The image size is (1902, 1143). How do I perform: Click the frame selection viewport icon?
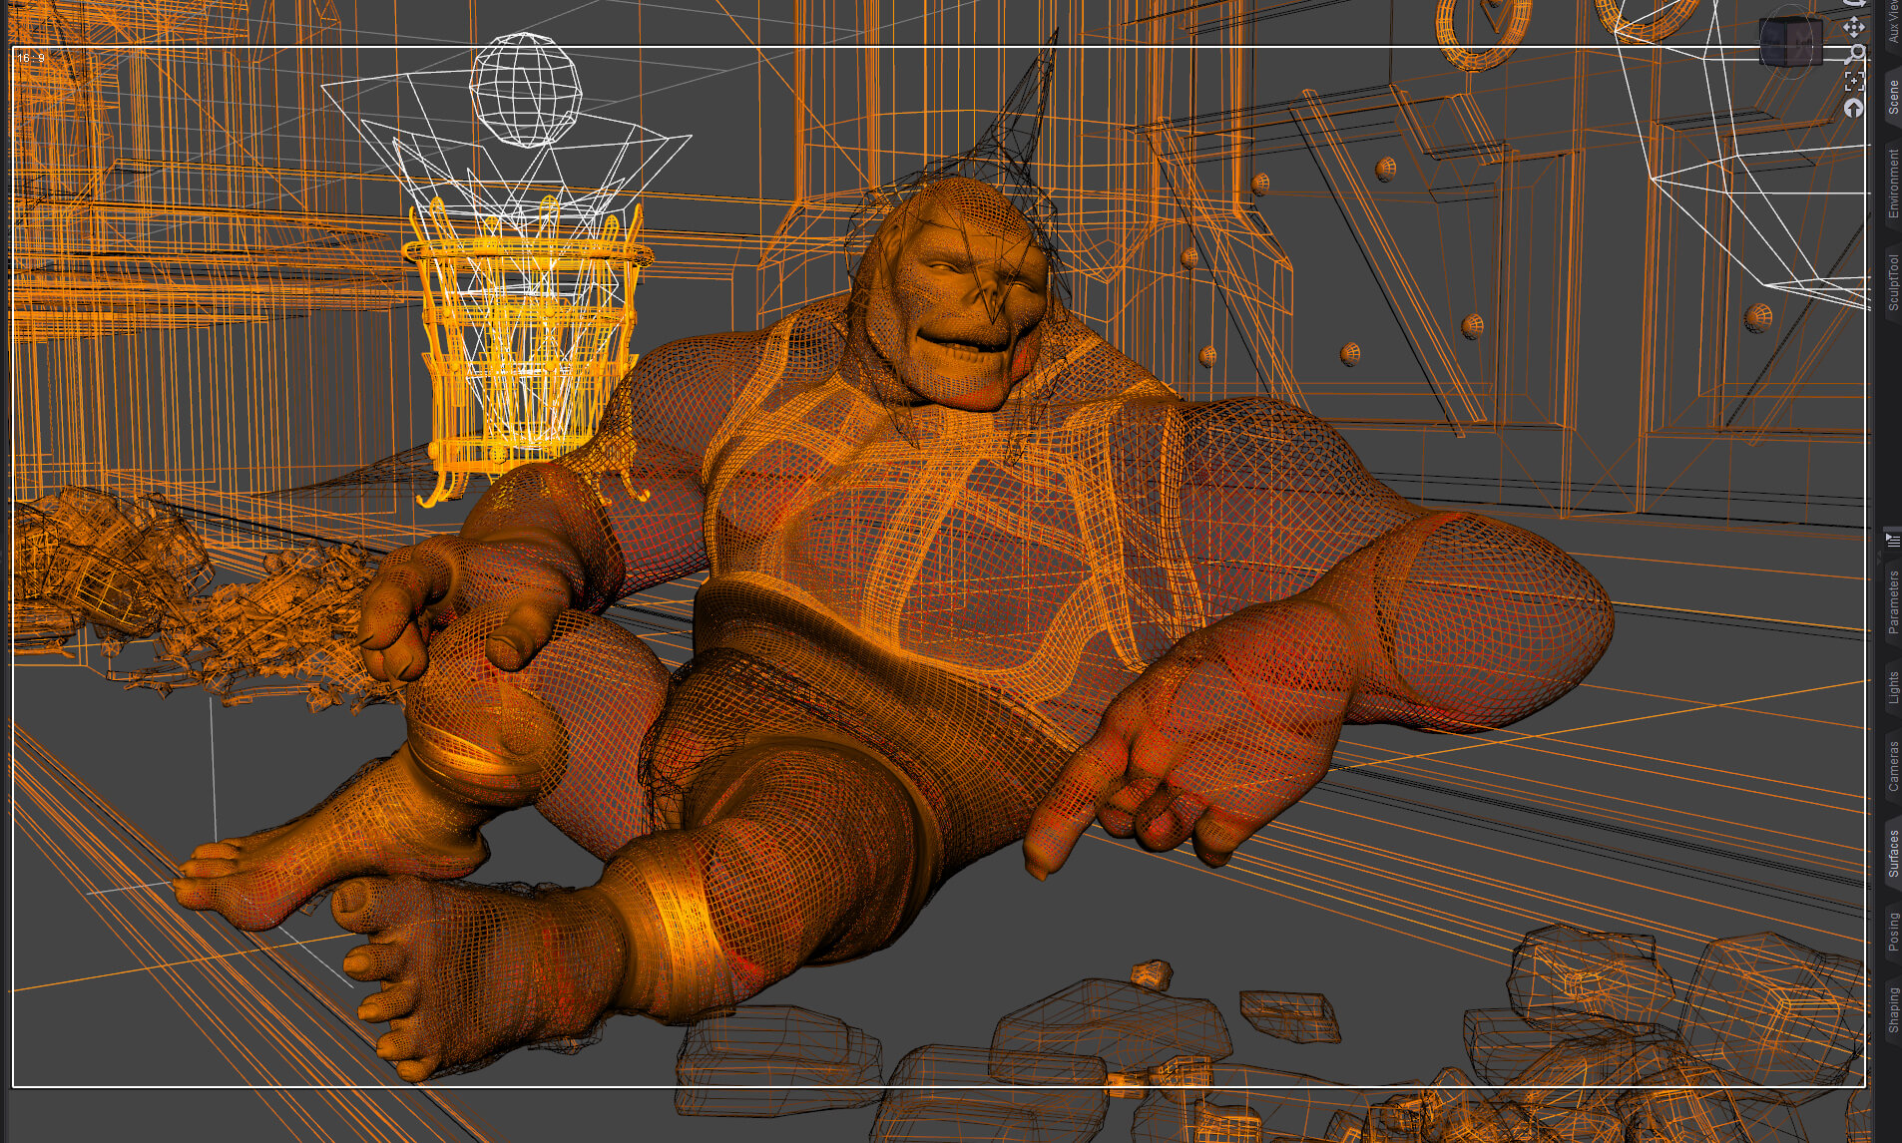pyautogui.click(x=1854, y=81)
